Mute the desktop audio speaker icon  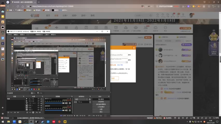67,110
